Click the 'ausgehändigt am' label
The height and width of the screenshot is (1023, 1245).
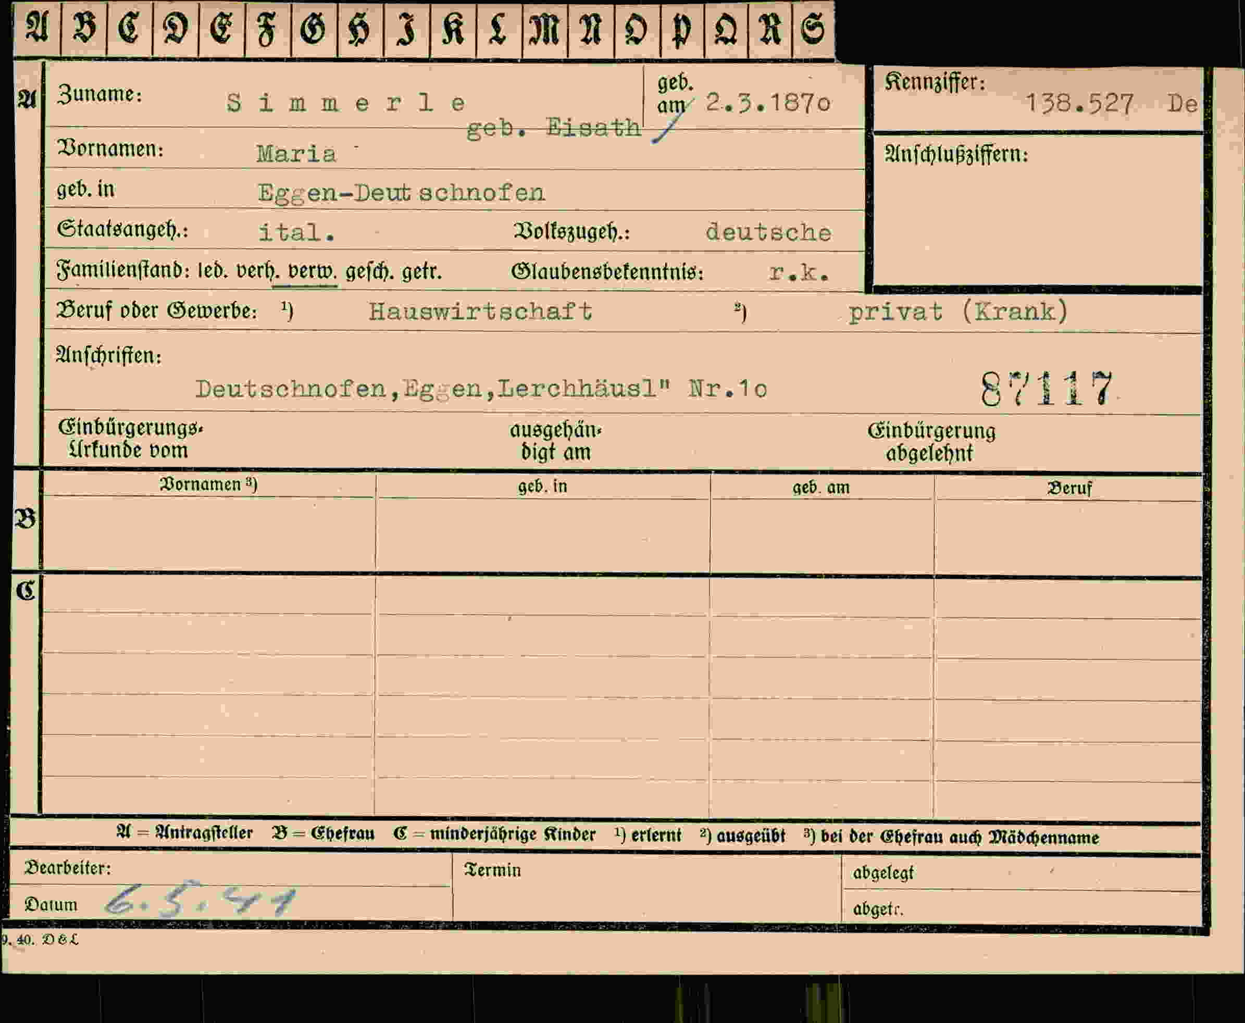point(556,441)
